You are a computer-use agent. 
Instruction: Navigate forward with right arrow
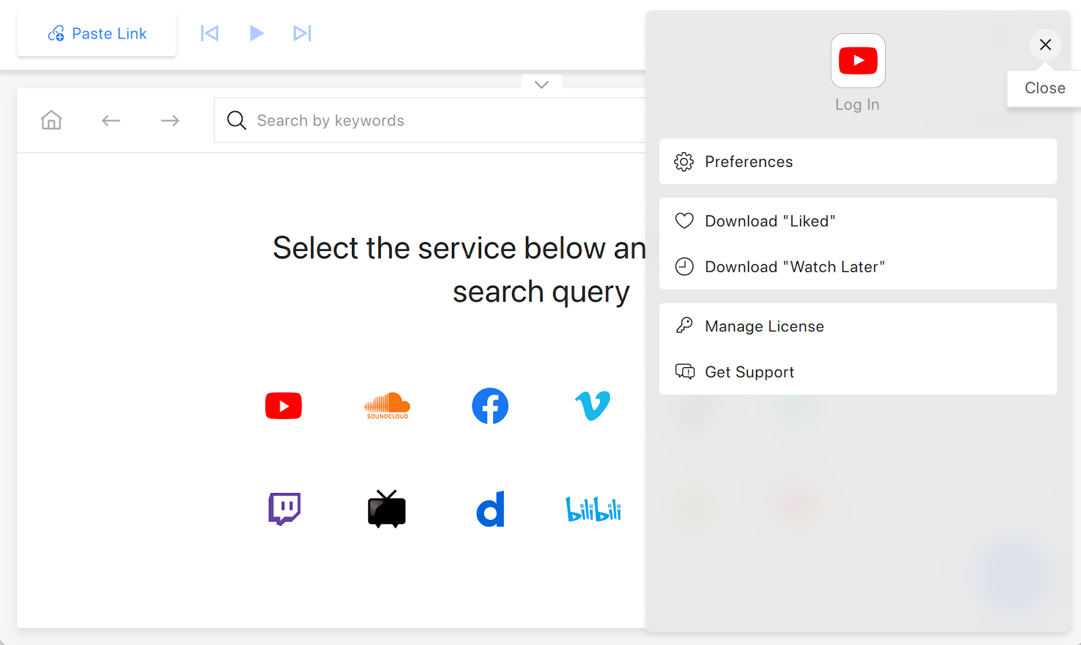coord(170,120)
